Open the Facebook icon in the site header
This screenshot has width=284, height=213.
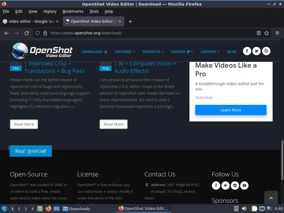[247, 51]
